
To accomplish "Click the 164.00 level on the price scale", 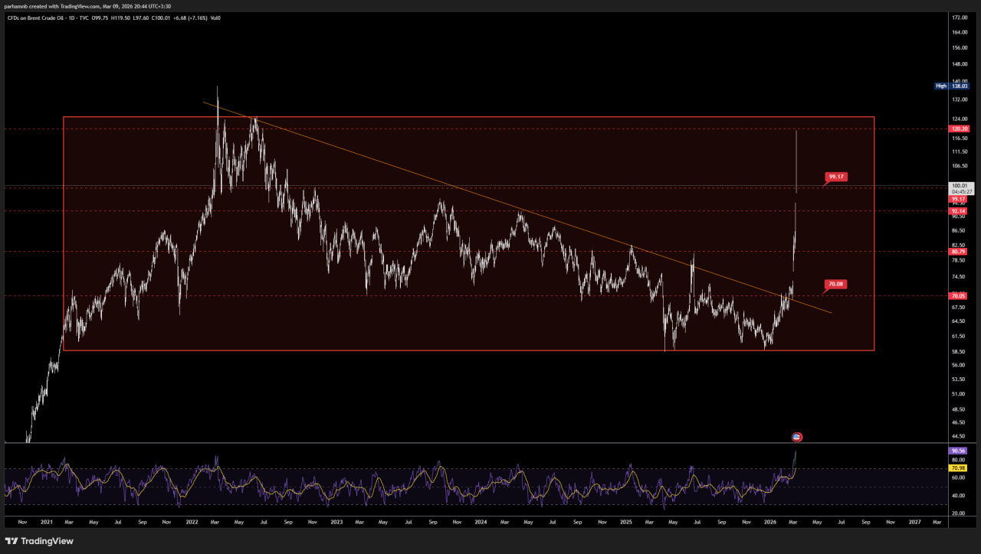I will tap(959, 32).
